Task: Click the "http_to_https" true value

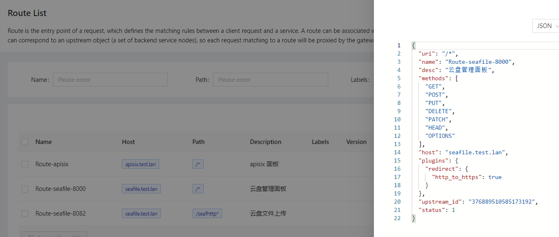Action: coord(495,177)
